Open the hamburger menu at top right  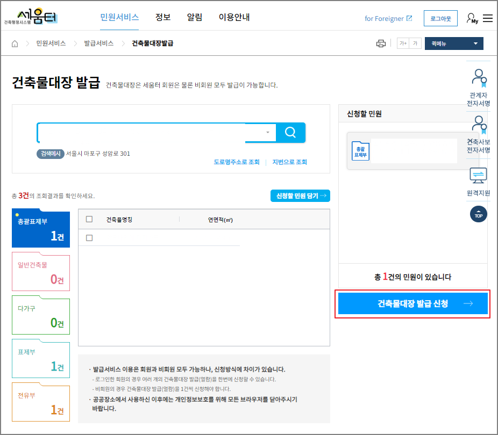(x=488, y=17)
